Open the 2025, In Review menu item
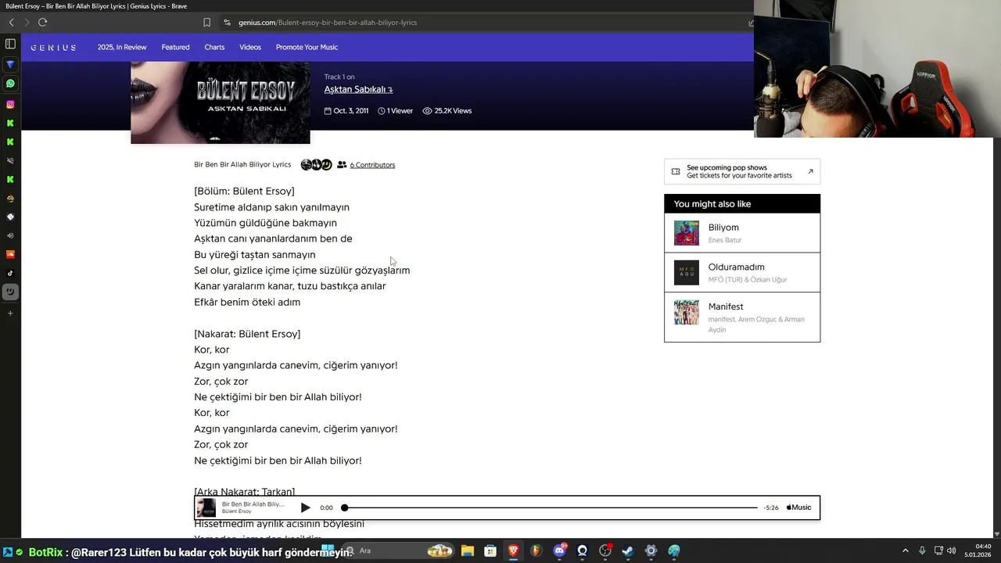 [x=122, y=47]
